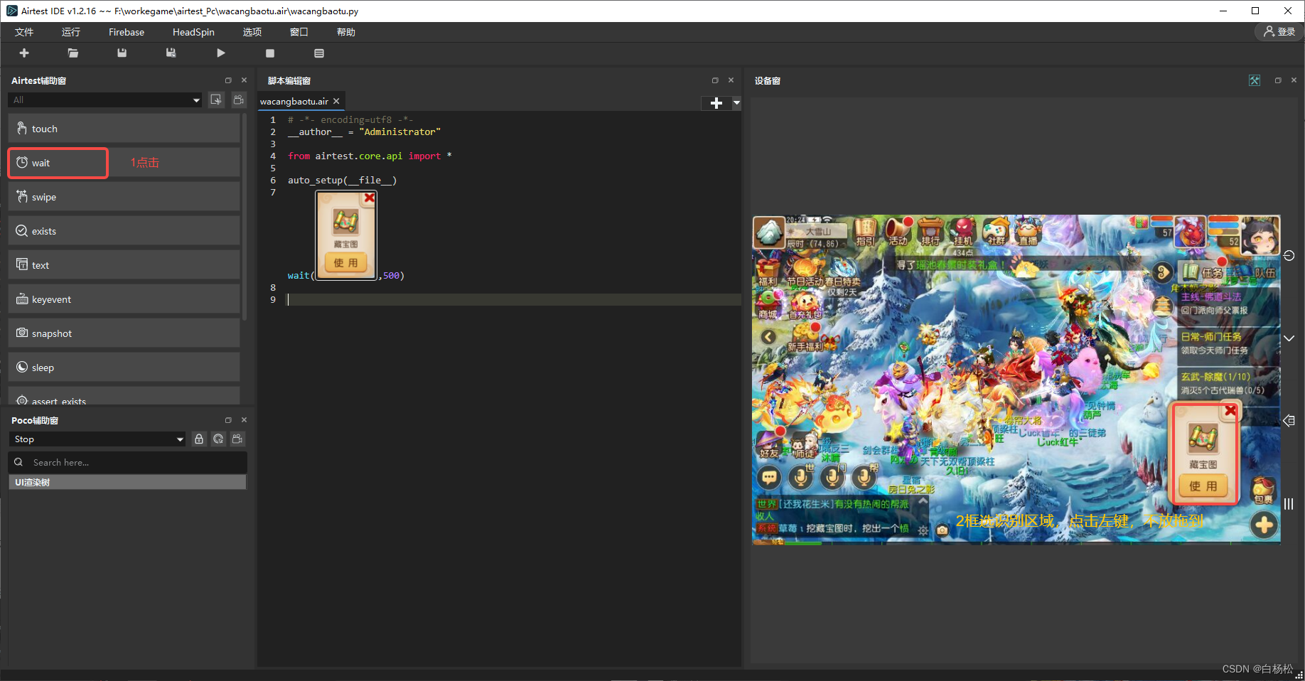1305x681 pixels.
Task: Click the record icon in Airtest assistant
Action: [239, 100]
